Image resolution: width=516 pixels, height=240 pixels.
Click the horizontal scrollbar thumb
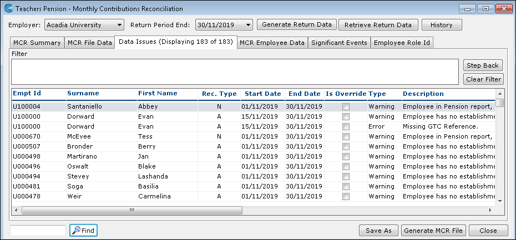click(x=132, y=210)
